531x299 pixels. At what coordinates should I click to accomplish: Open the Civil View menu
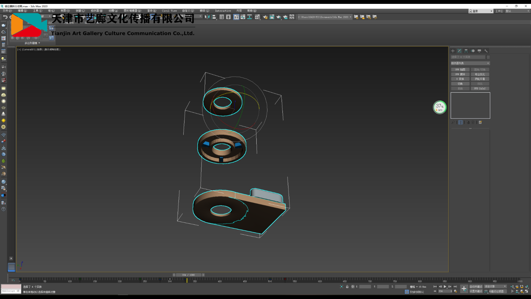coord(169,11)
